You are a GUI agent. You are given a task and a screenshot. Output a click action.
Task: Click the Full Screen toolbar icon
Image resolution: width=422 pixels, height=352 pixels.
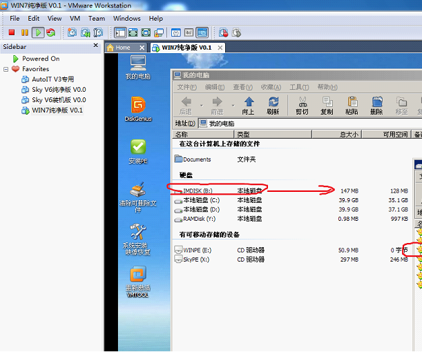pyautogui.click(x=146, y=32)
